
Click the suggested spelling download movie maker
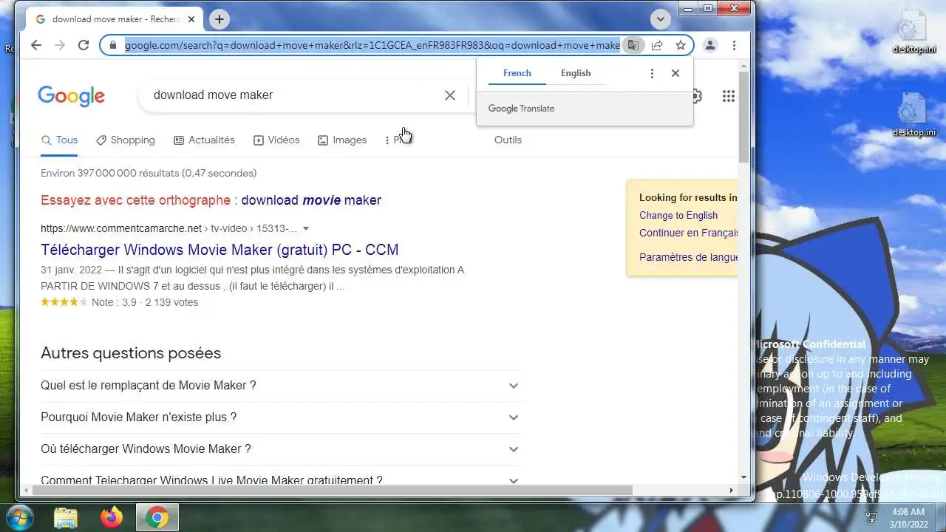311,200
